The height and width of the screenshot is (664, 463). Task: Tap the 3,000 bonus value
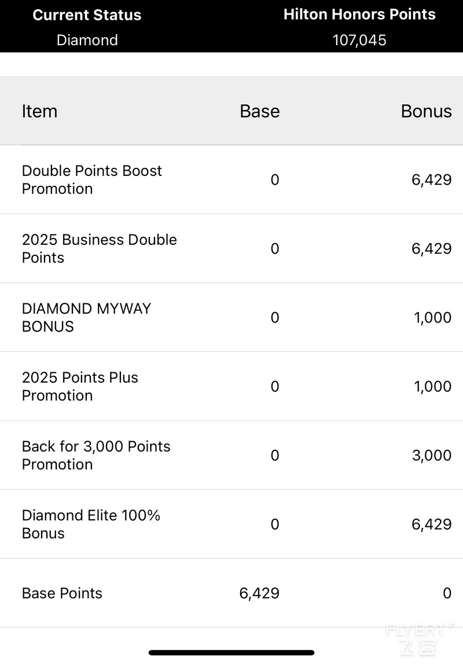point(432,455)
